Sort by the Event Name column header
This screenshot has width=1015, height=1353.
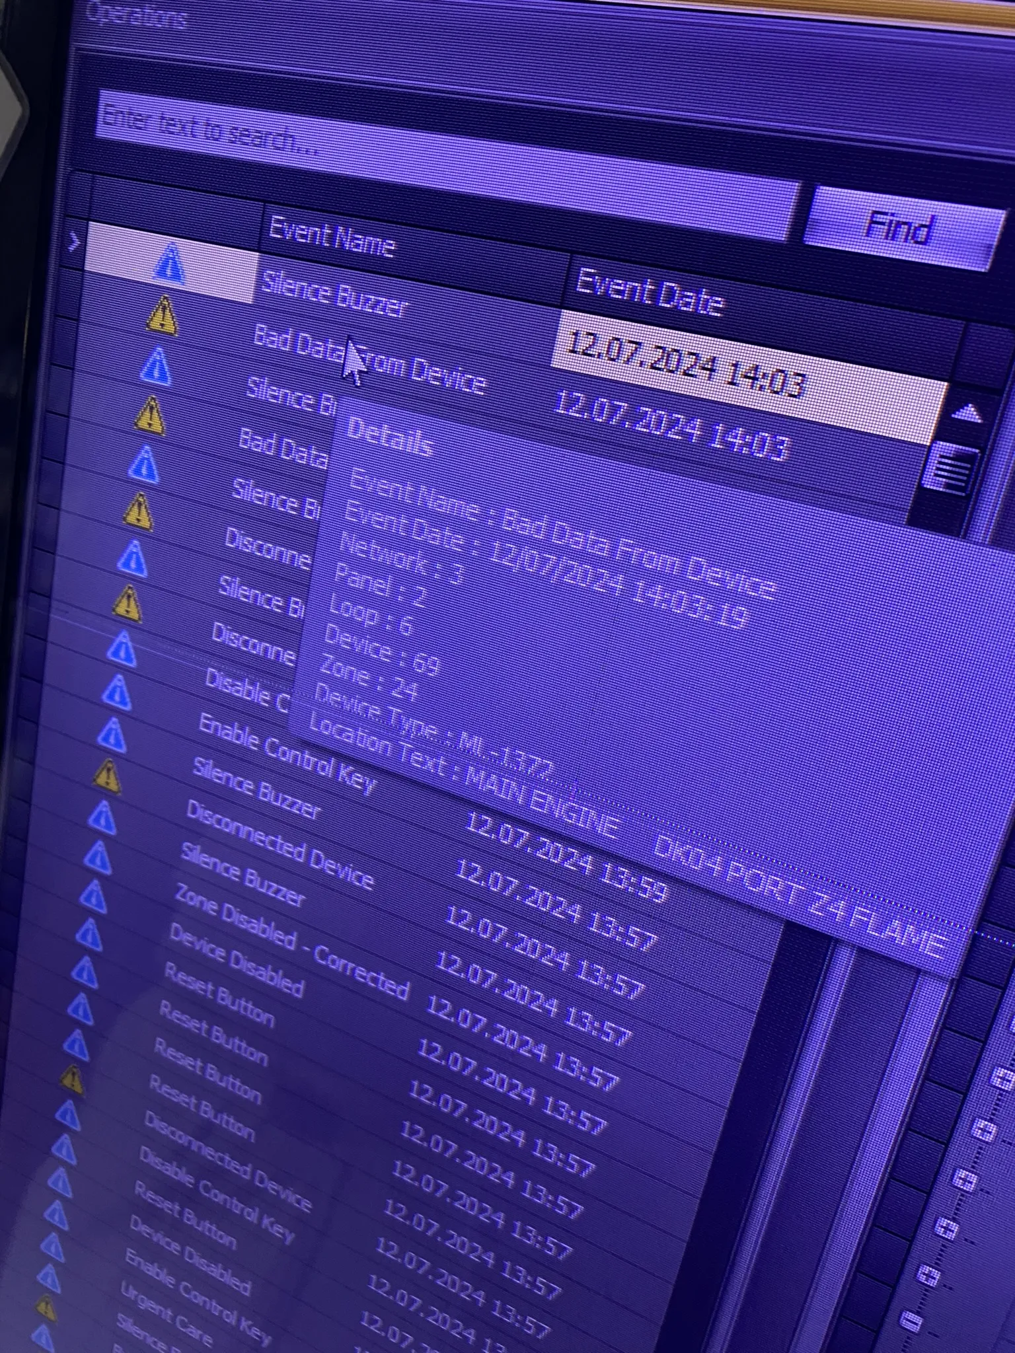[332, 238]
